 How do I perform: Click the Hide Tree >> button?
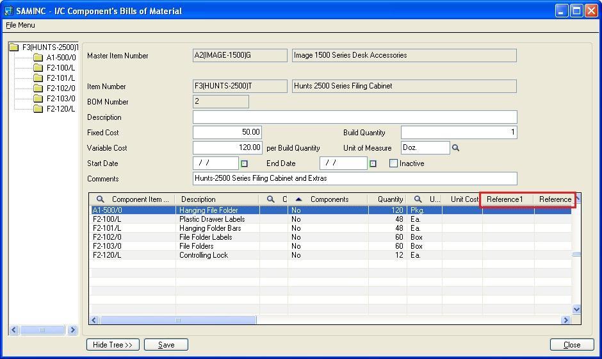click(x=113, y=345)
